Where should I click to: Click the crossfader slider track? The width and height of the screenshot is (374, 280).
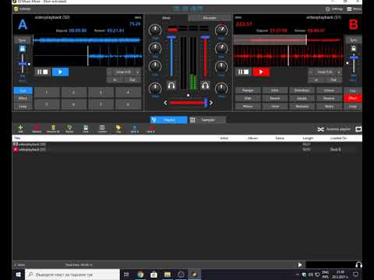click(x=188, y=103)
